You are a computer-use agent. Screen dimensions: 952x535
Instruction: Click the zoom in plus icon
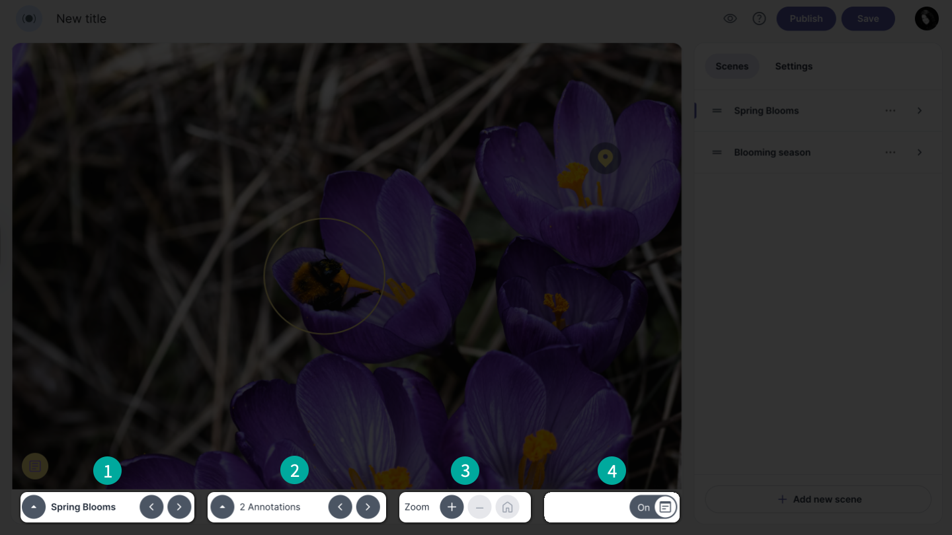[452, 507]
